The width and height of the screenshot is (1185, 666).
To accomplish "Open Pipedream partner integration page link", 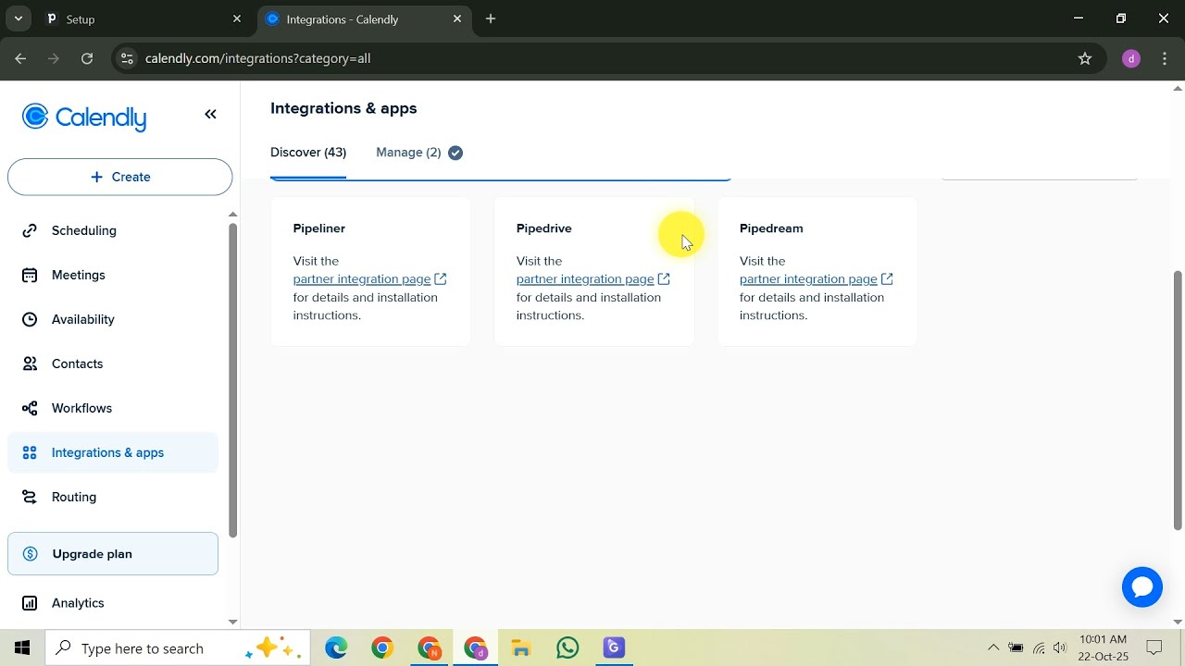I will pos(808,278).
